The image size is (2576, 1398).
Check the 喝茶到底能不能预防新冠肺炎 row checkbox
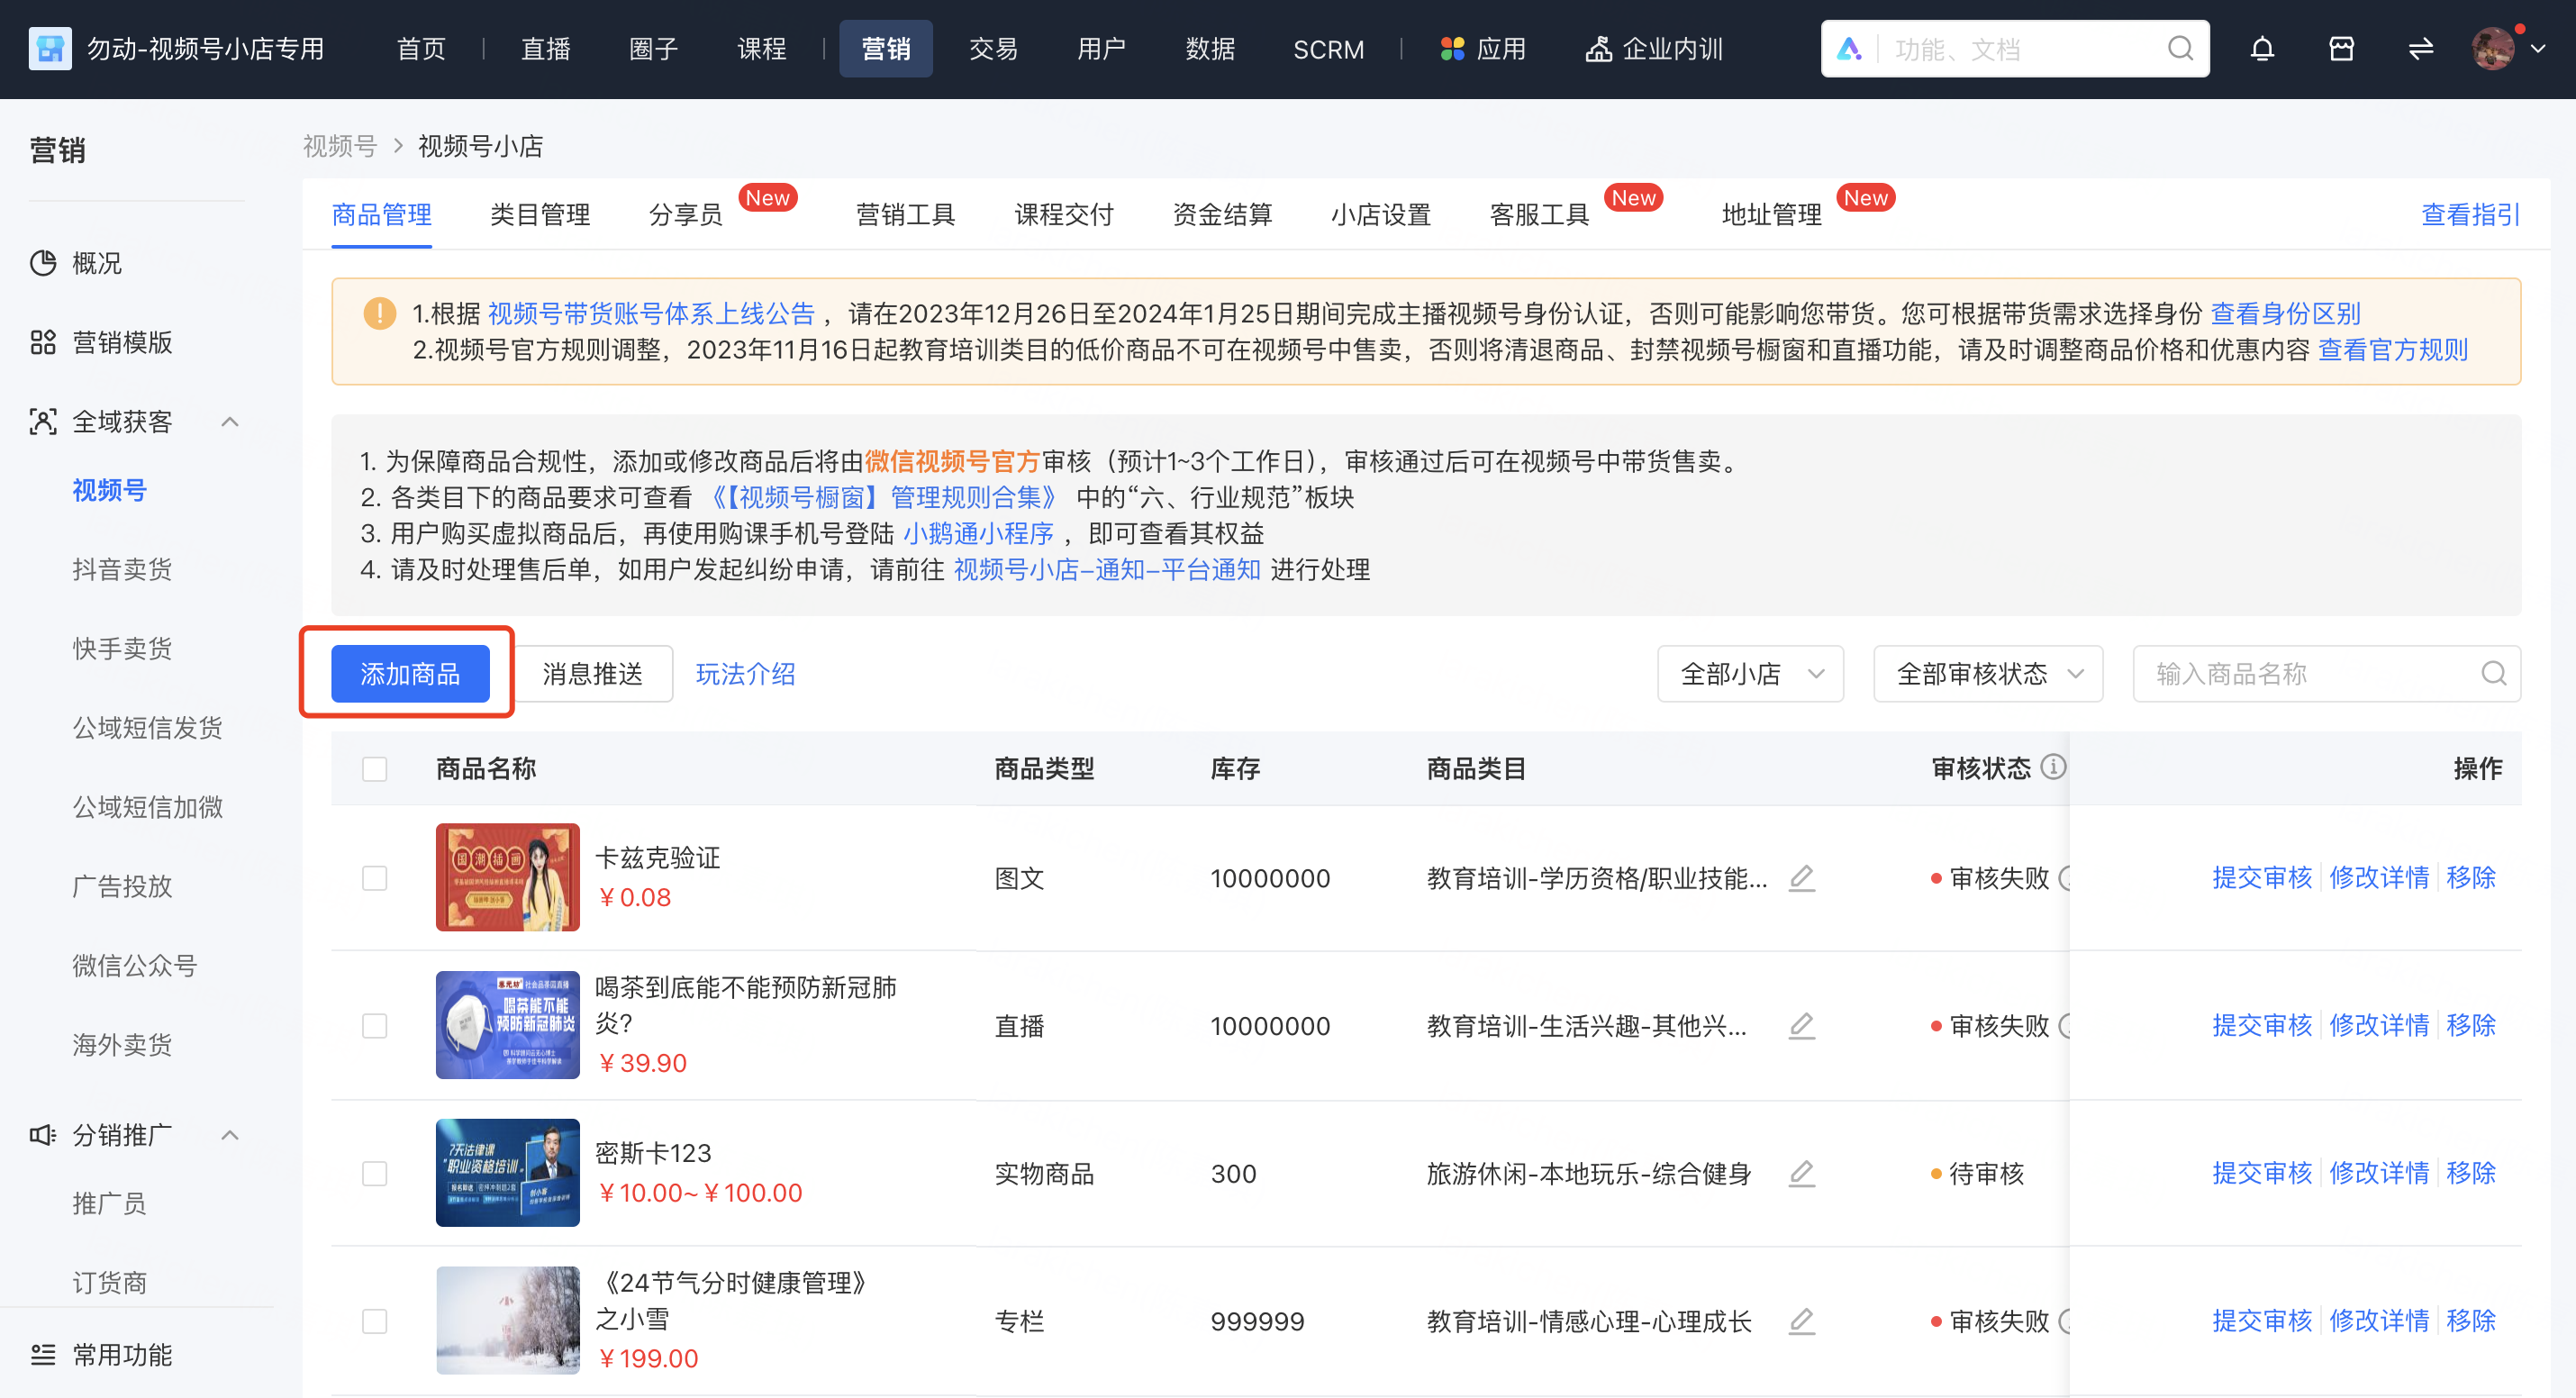click(x=374, y=1025)
